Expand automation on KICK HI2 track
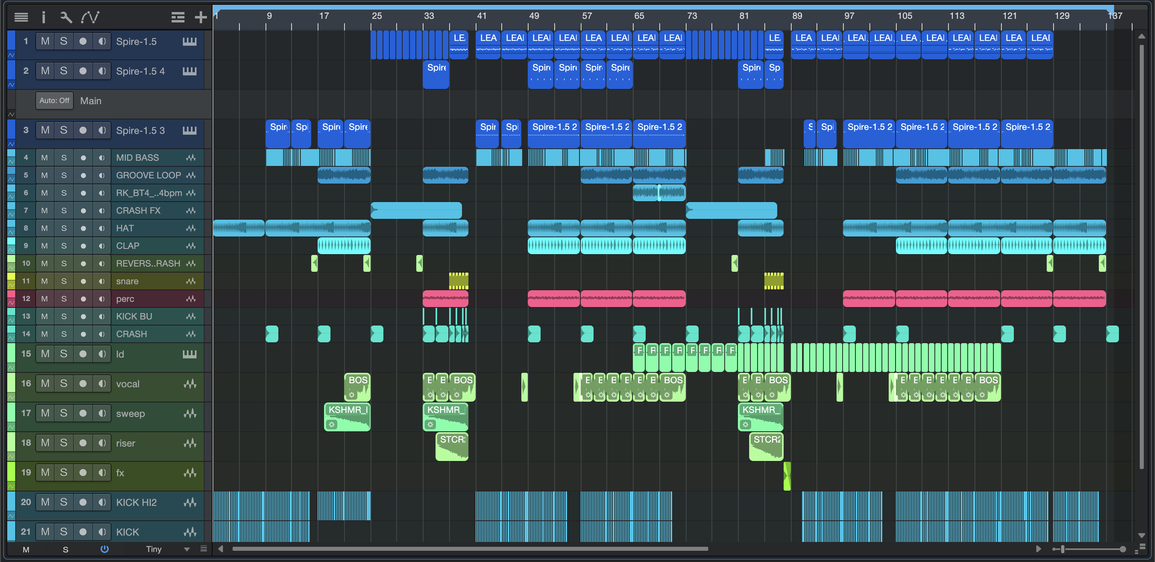 click(x=11, y=516)
